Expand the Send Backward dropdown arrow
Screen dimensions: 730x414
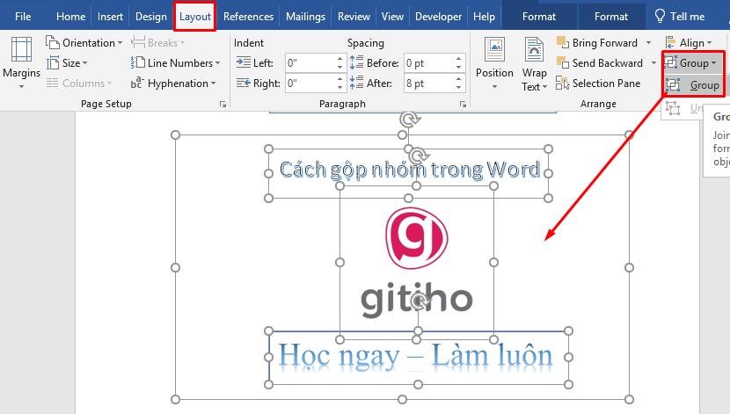pos(653,62)
